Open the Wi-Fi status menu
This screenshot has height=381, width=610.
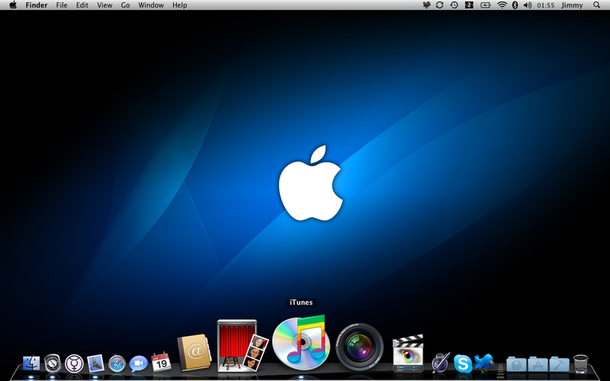coord(502,5)
